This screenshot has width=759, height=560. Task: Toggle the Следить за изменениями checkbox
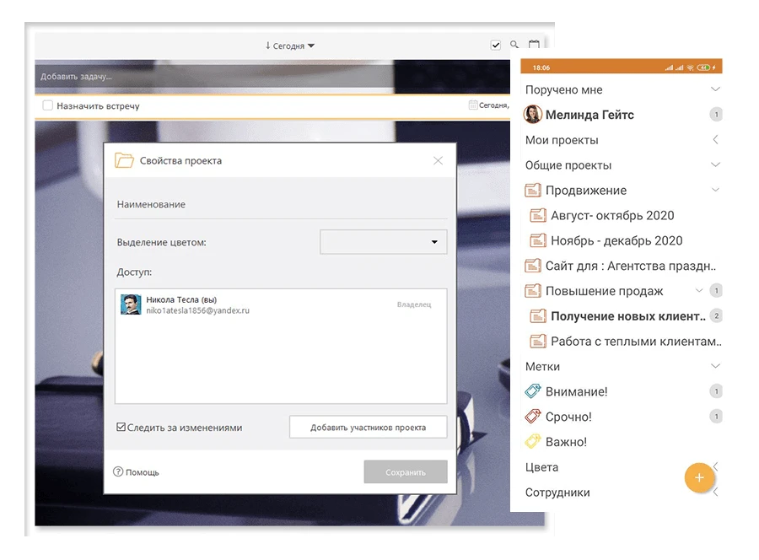pos(121,428)
